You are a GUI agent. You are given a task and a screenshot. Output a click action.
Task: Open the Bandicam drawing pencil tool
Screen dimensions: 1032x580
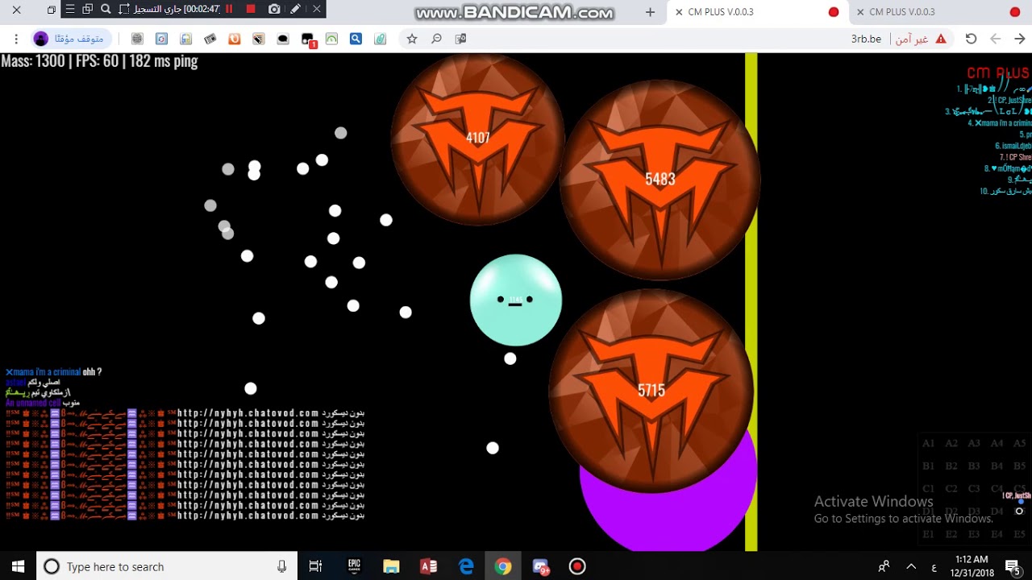296,10
